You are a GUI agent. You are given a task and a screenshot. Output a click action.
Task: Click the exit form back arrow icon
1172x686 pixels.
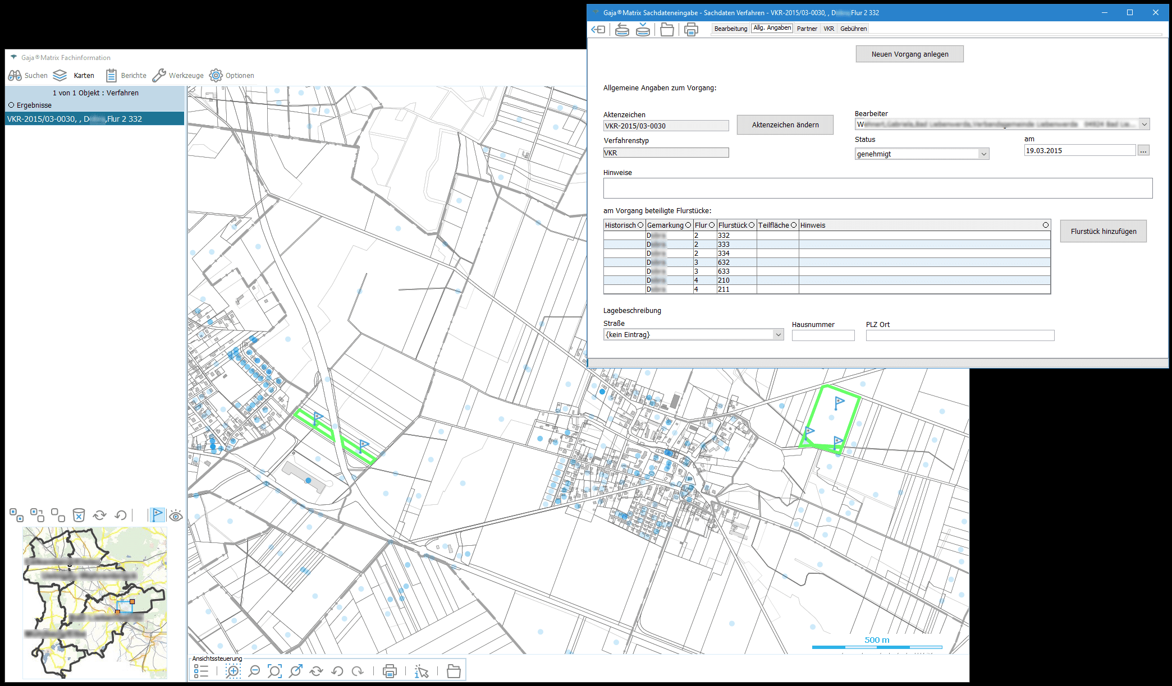pos(598,29)
